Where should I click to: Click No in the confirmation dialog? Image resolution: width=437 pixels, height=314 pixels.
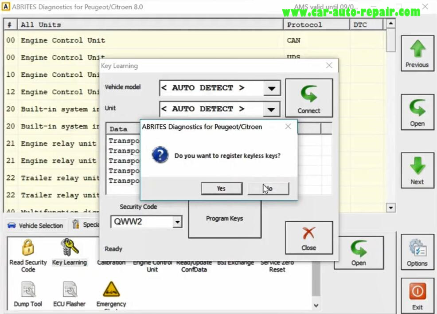tap(268, 188)
